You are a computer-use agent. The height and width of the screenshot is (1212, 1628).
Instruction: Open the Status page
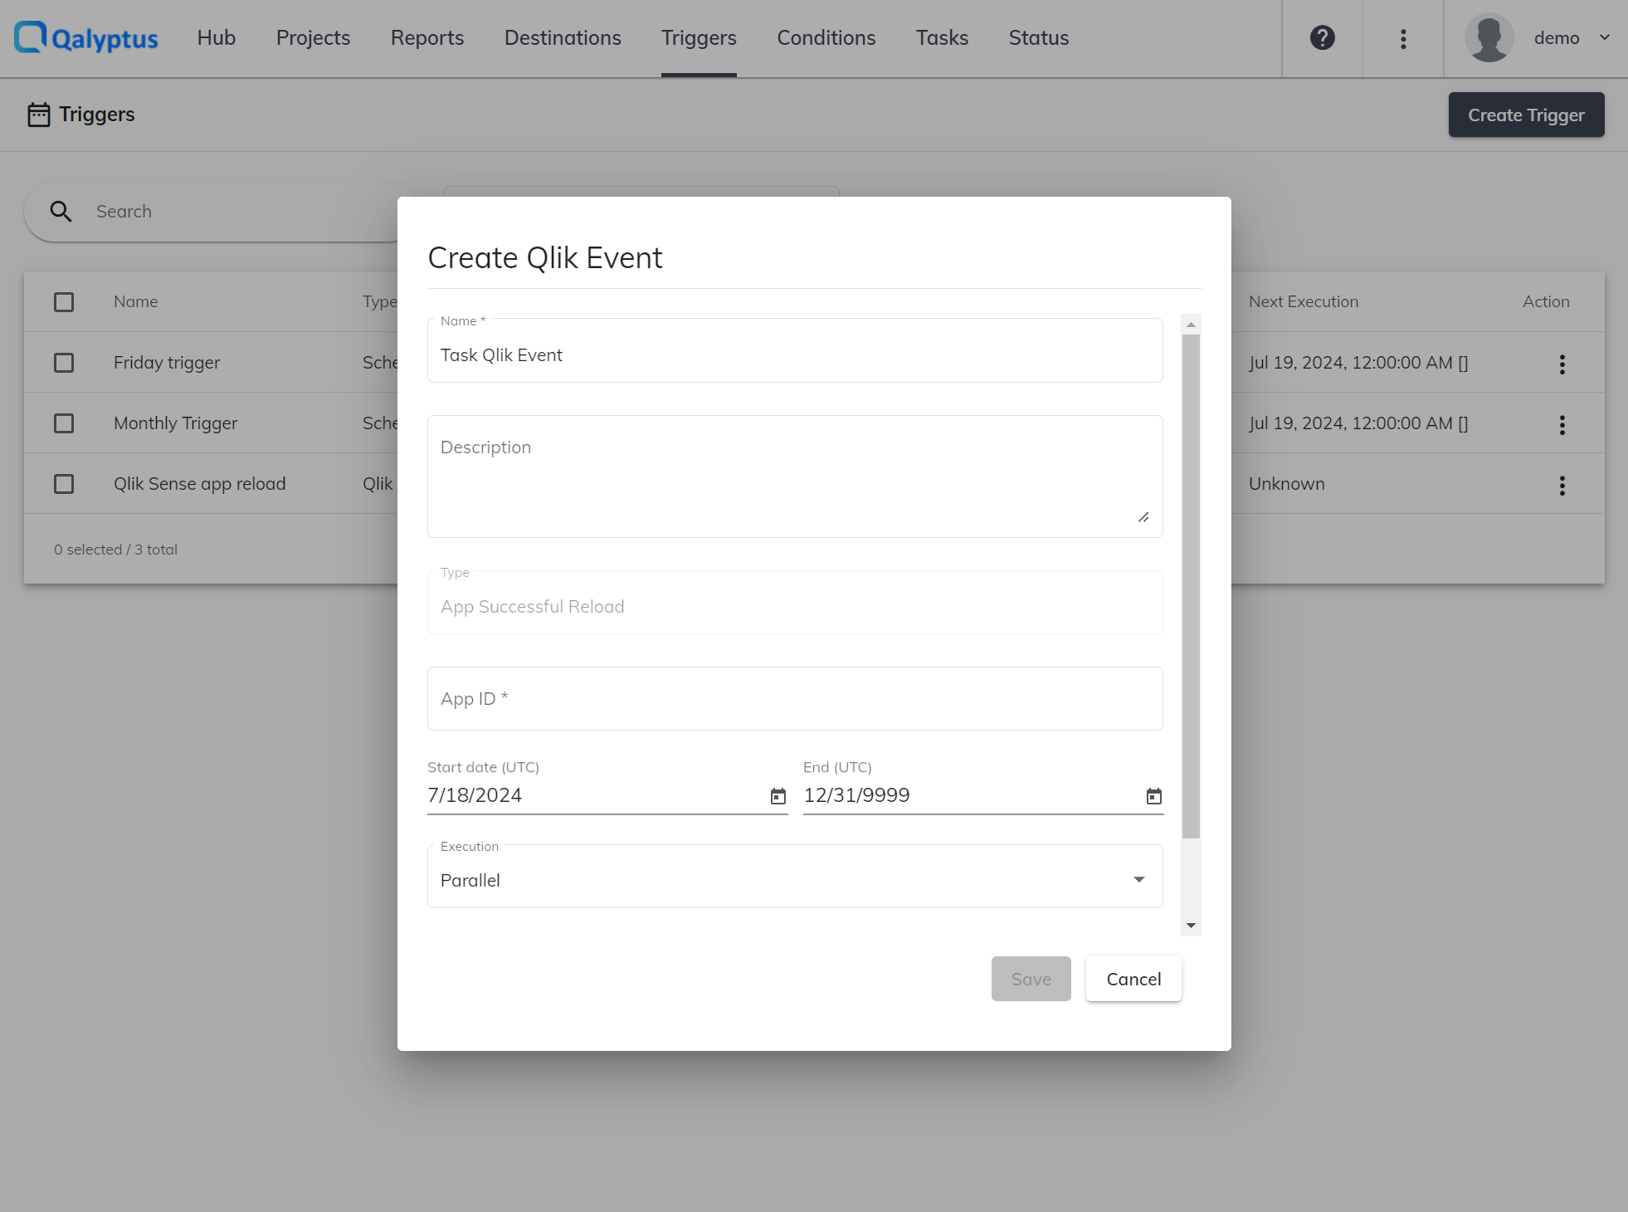click(x=1039, y=38)
